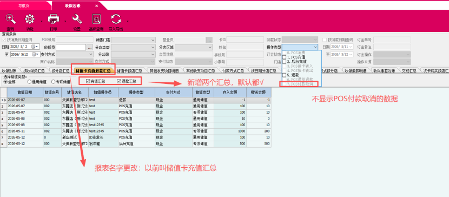This screenshot has width=449, height=197.
Task: Open the 收银缴款明细 tab
Action: coord(355,70)
